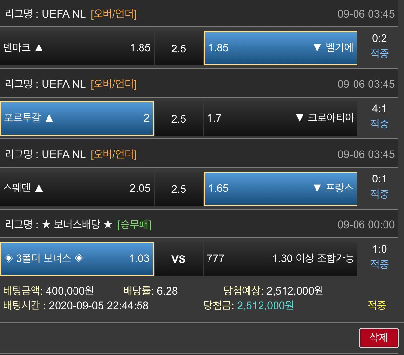Click the 3폴더 보너스 1.03 option
This screenshot has width=404, height=355.
pos(77,259)
